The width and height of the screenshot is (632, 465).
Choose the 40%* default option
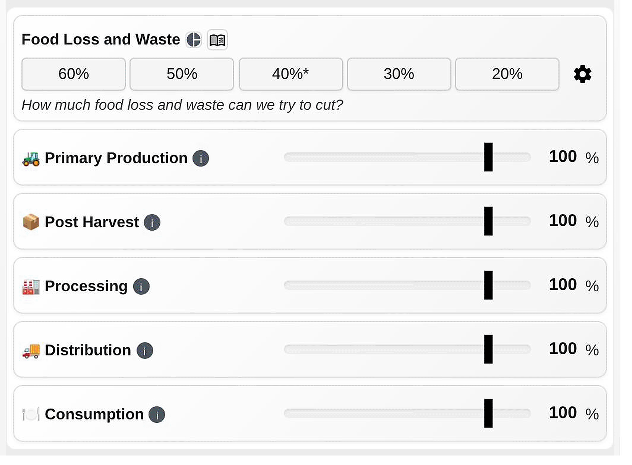pos(291,74)
